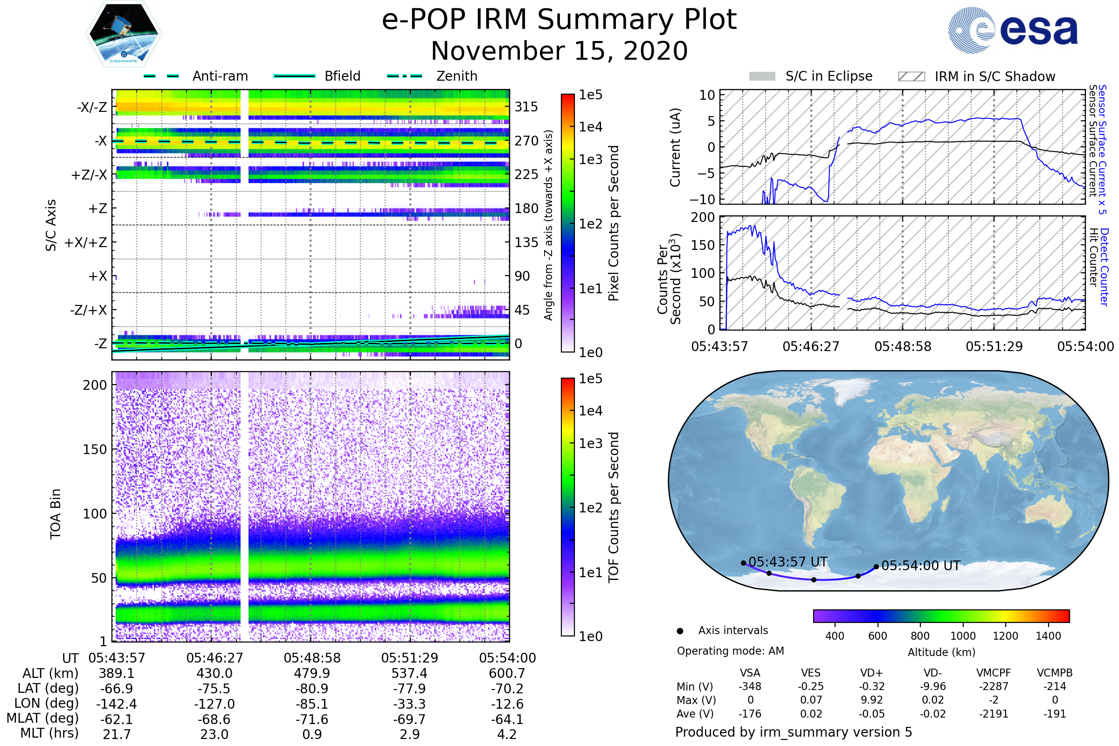
Task: Click the Pixel Counts per Second colorbar
Action: point(567,223)
